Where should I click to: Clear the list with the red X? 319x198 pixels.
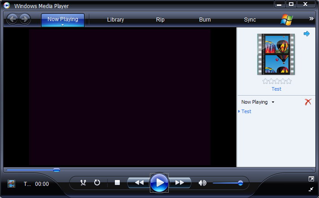point(308,102)
